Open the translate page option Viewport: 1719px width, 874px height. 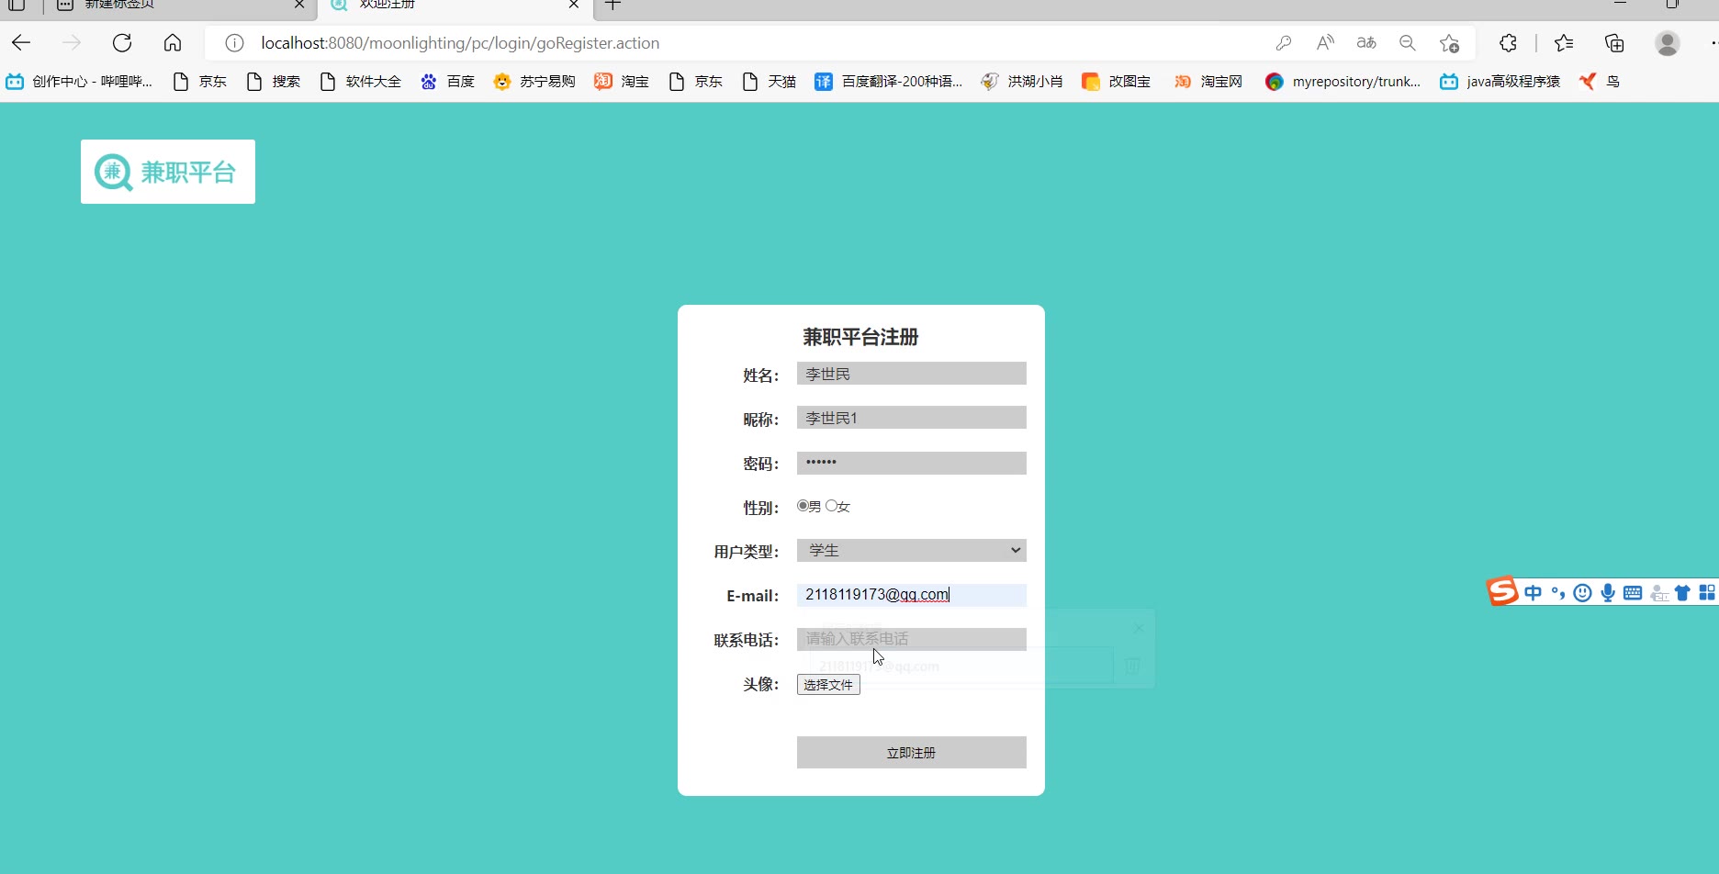tap(1366, 43)
